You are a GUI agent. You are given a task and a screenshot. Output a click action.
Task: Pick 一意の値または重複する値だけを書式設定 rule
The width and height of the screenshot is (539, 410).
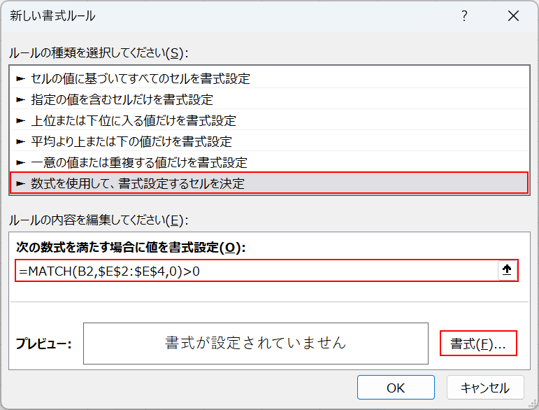coord(139,163)
